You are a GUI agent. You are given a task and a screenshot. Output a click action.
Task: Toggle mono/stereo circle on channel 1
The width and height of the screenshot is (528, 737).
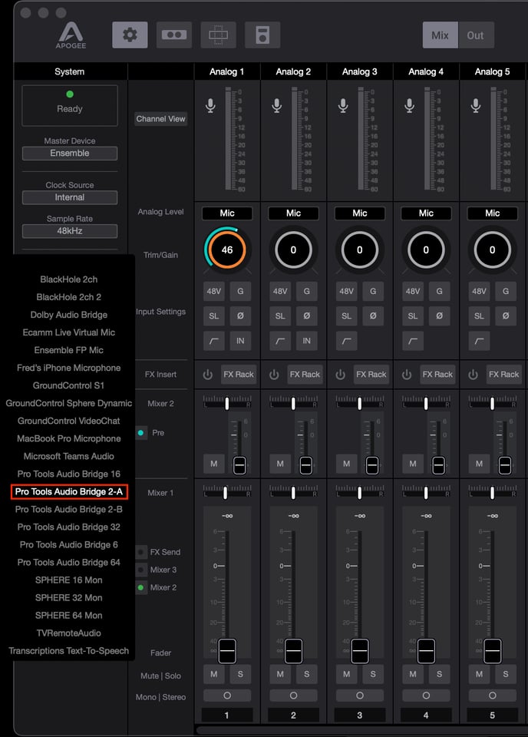point(227,696)
